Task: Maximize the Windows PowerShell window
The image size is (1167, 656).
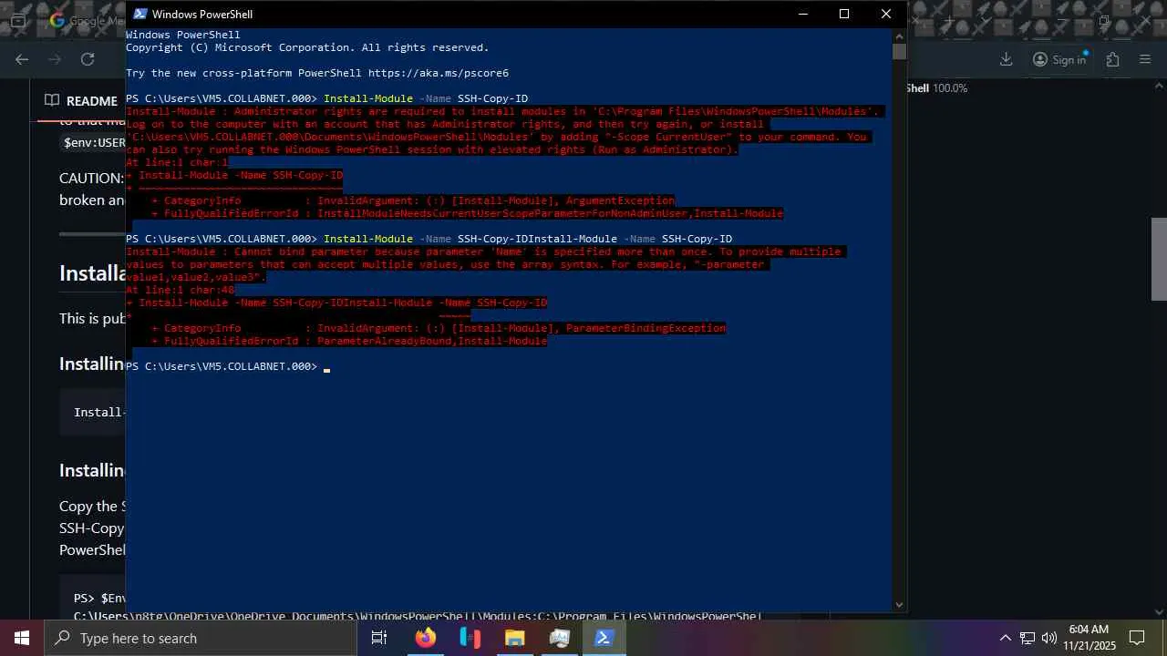Action: (844, 14)
